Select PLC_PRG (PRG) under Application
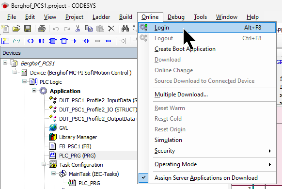The height and width of the screenshot is (189, 282). coord(78,156)
